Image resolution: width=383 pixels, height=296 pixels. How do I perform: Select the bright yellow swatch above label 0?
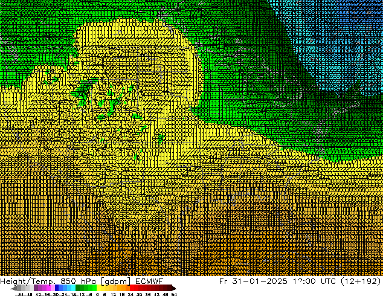(98, 288)
